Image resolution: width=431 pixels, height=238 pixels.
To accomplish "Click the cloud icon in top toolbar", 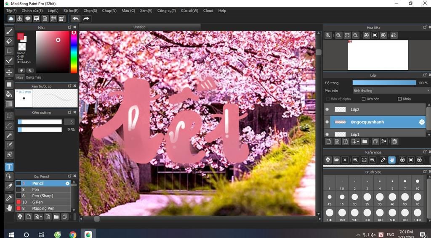I will (x=11, y=19).
